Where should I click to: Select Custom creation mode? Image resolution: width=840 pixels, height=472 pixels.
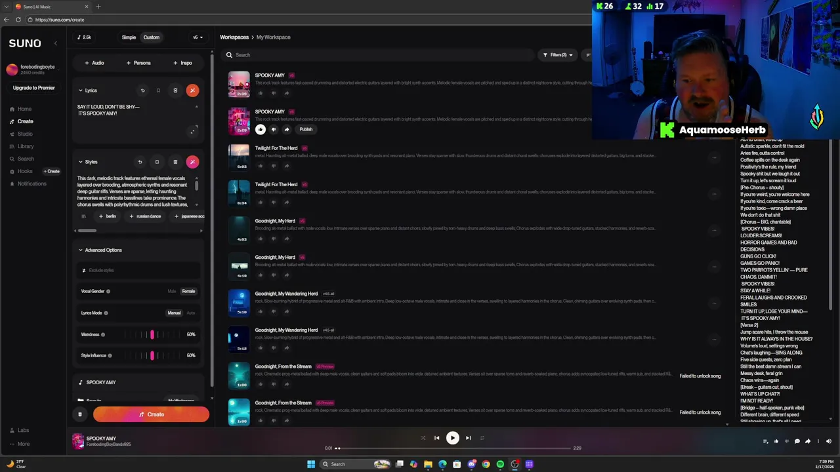(152, 37)
